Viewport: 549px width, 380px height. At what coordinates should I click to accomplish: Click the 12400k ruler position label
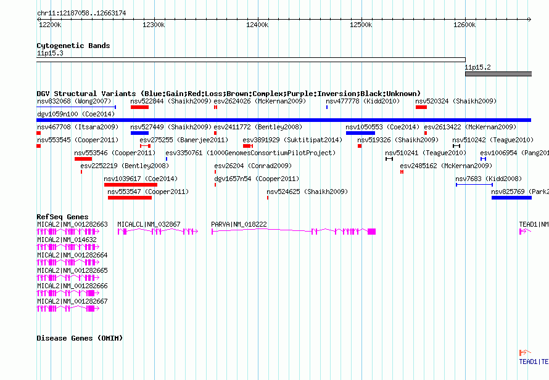point(257,25)
